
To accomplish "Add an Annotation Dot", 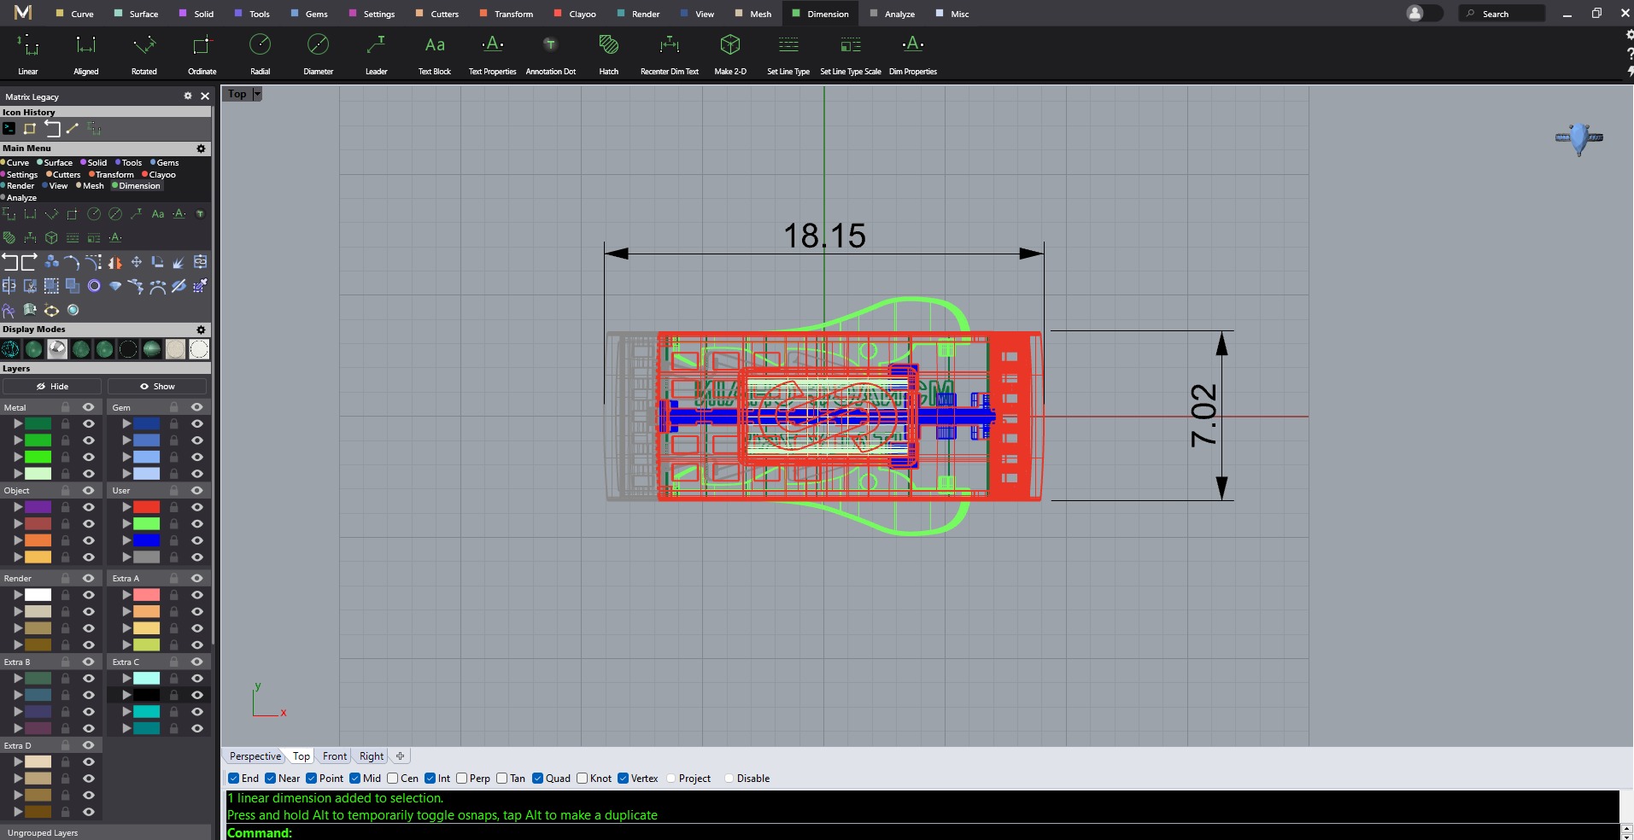I will (x=551, y=54).
